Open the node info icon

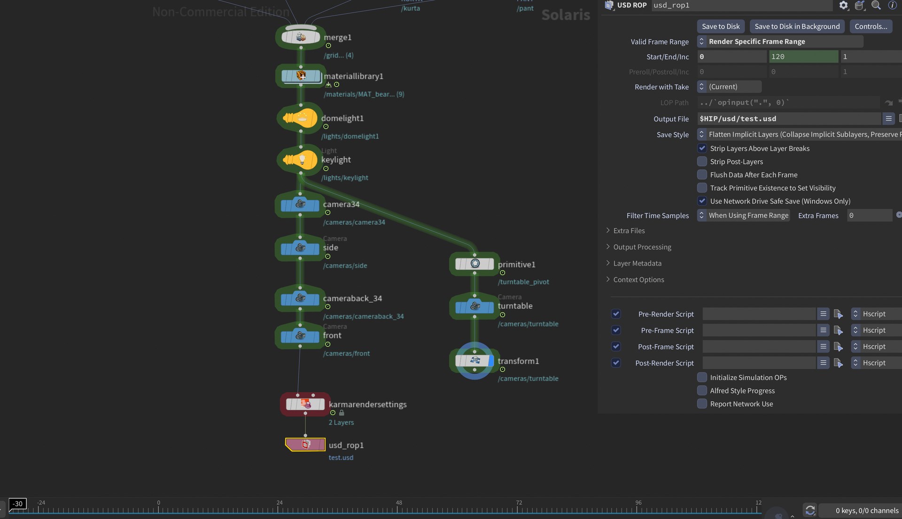pyautogui.click(x=892, y=5)
